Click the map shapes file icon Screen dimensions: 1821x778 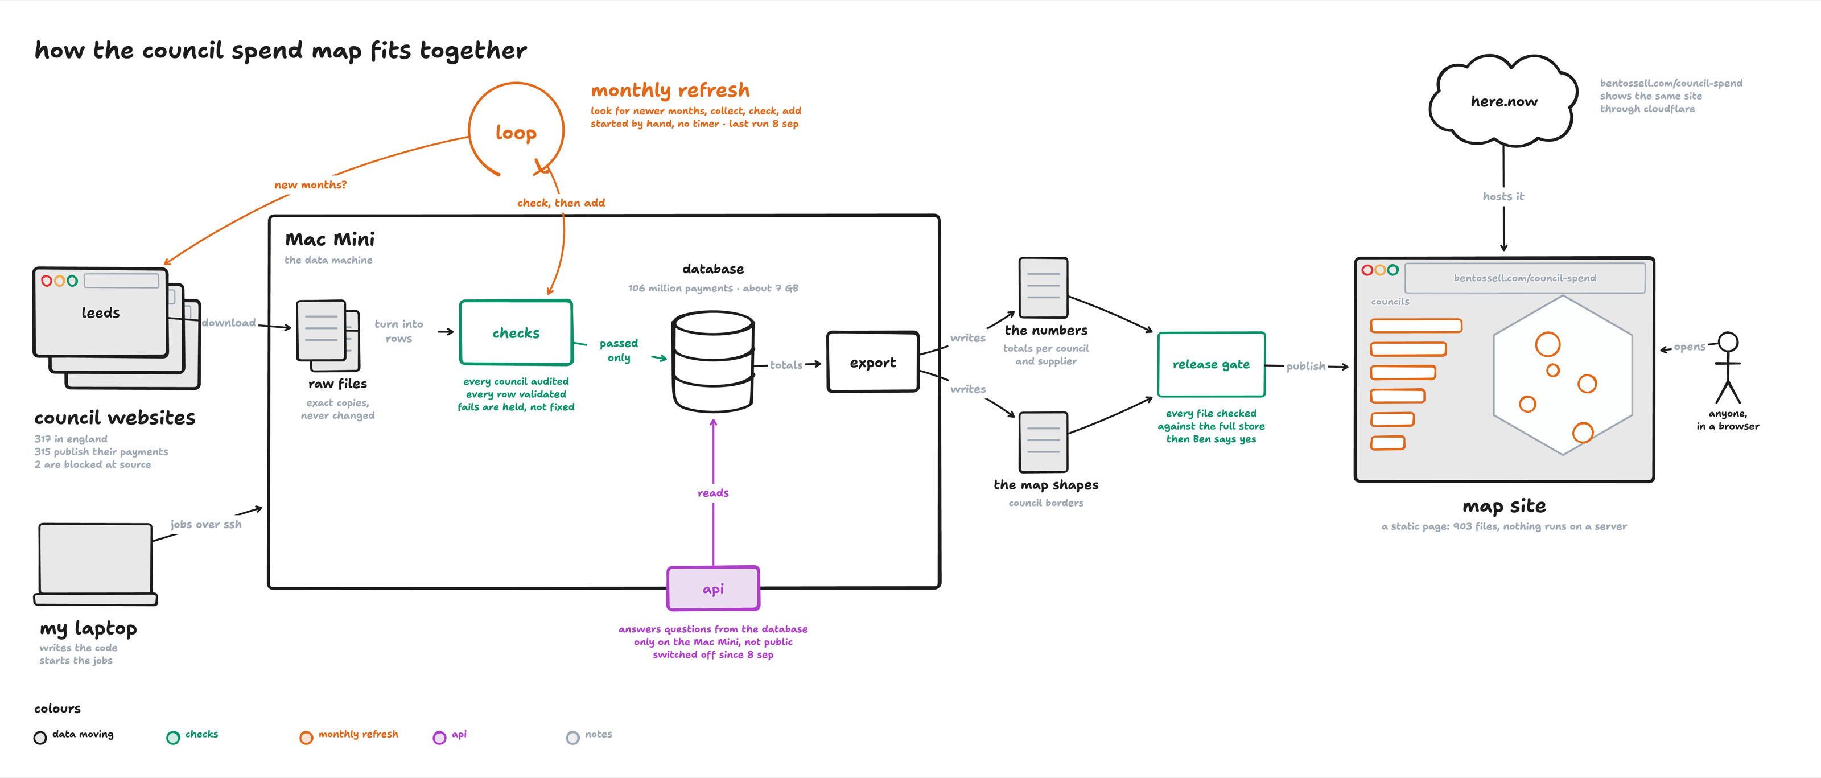[1044, 442]
